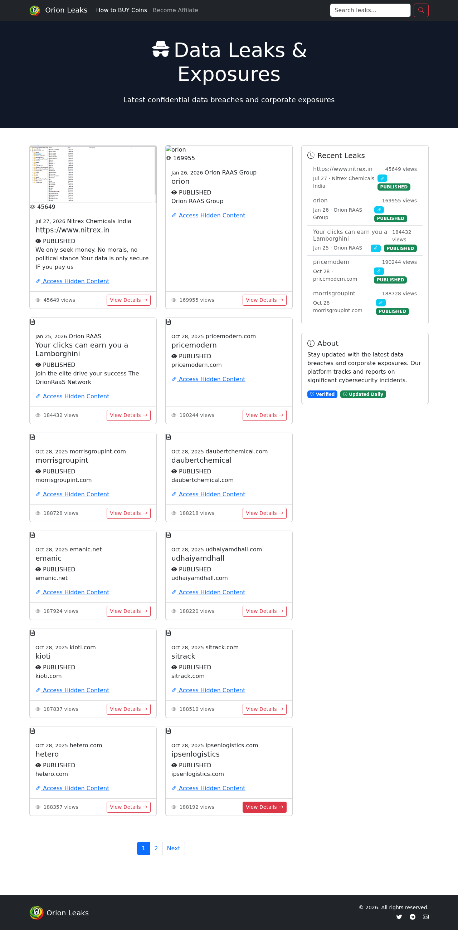
Task: Click View Details for ipsenlogistics
Action: (264, 807)
